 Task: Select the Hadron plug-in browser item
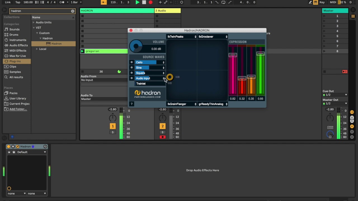53,44
